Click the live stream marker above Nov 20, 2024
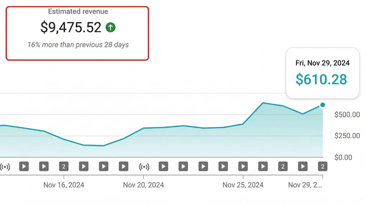 pyautogui.click(x=144, y=167)
